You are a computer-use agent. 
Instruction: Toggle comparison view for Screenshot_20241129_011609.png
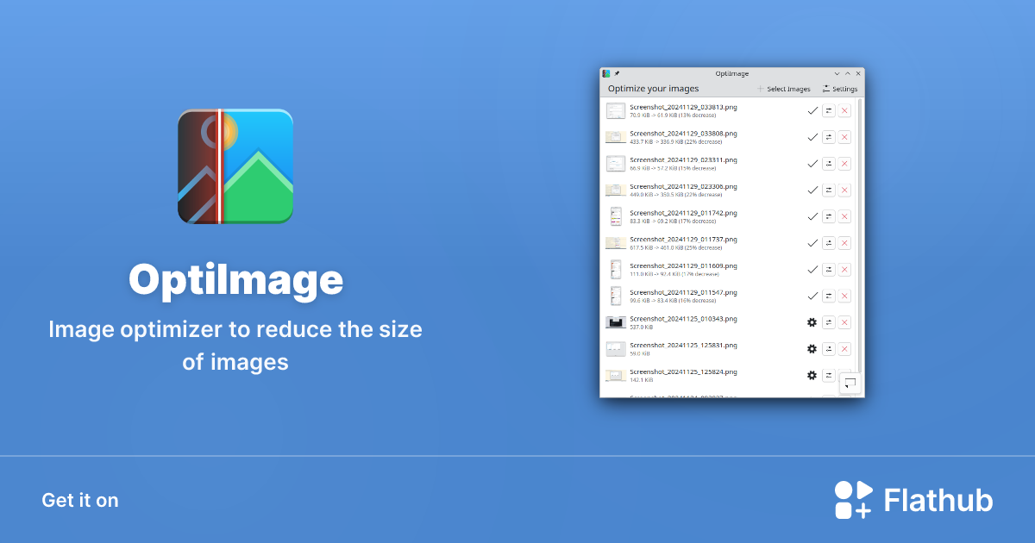tap(829, 269)
